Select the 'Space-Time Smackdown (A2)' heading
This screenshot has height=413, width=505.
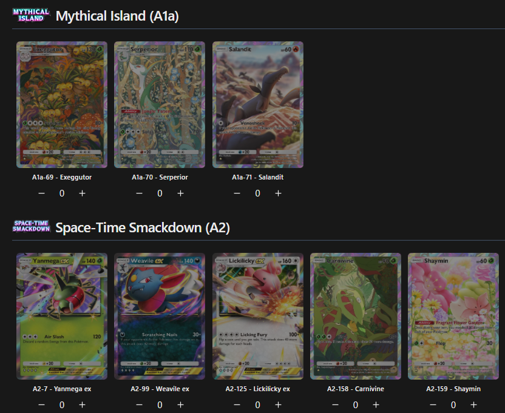tap(143, 227)
